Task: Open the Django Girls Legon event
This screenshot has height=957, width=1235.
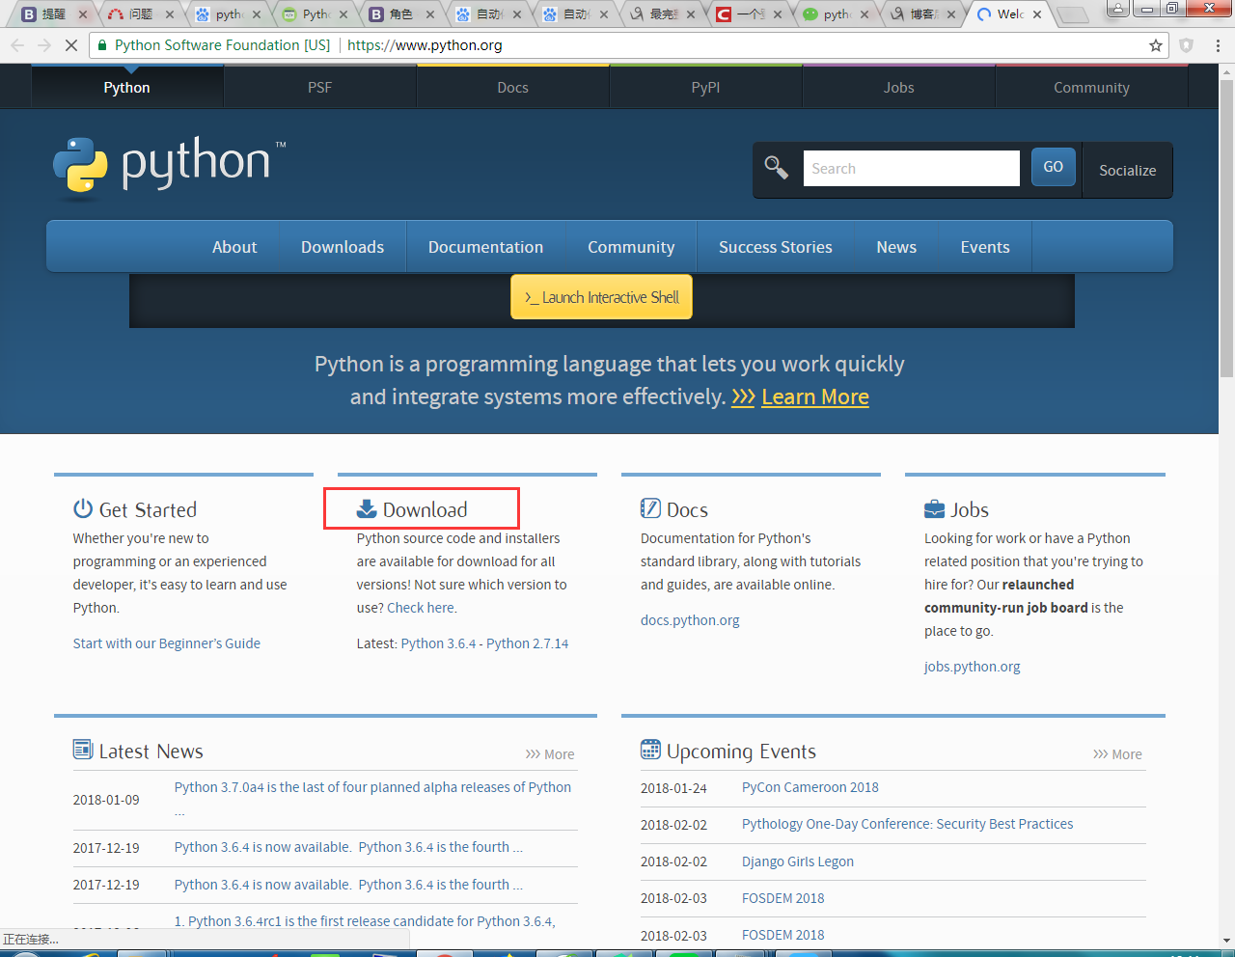Action: point(798,861)
